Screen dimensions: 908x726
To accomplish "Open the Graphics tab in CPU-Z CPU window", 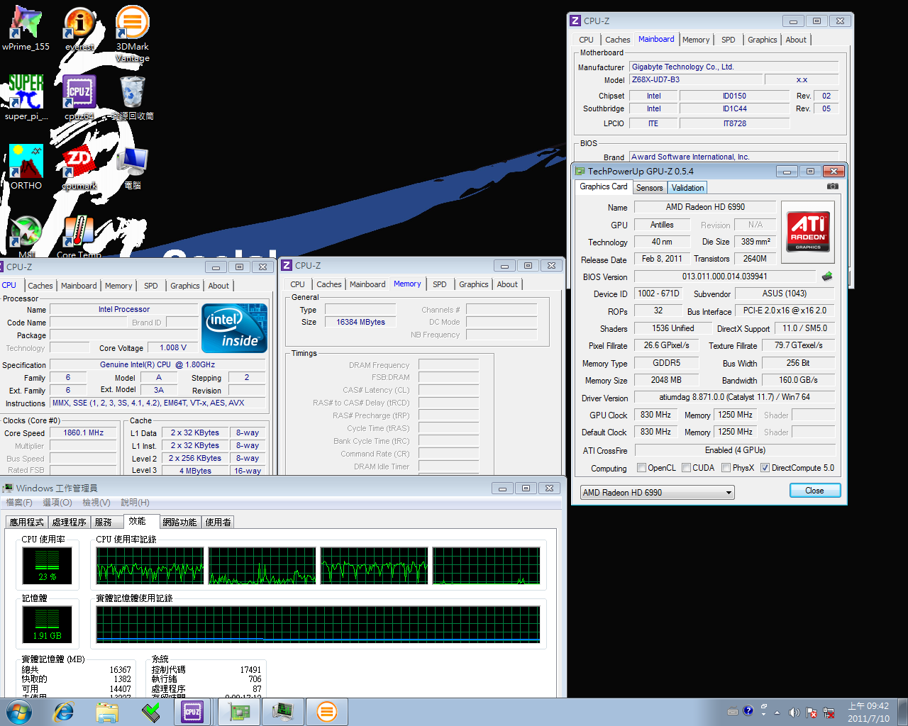I will point(184,286).
